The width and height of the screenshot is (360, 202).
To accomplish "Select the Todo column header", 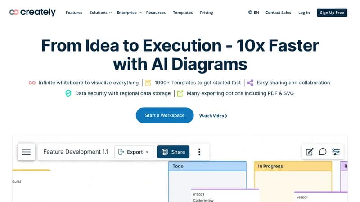I will [207, 166].
